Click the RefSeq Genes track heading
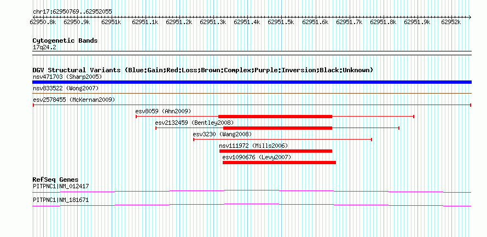 [56, 180]
